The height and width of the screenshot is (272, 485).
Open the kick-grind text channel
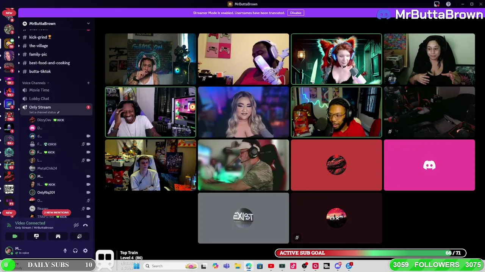[40, 37]
